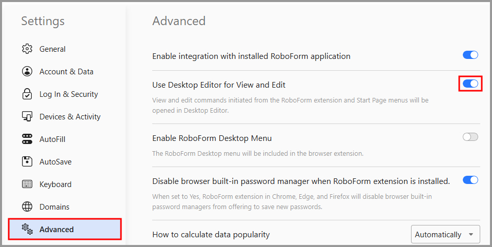Open the data popularity Automatically dropdown
This screenshot has height=247, width=492.
(x=445, y=234)
